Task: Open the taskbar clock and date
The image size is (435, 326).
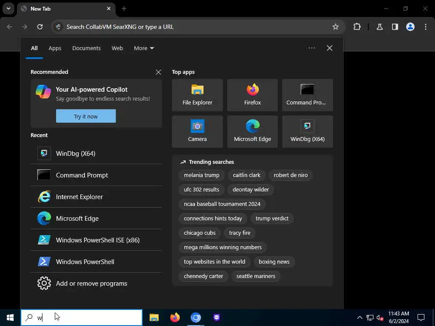Action: [398, 318]
